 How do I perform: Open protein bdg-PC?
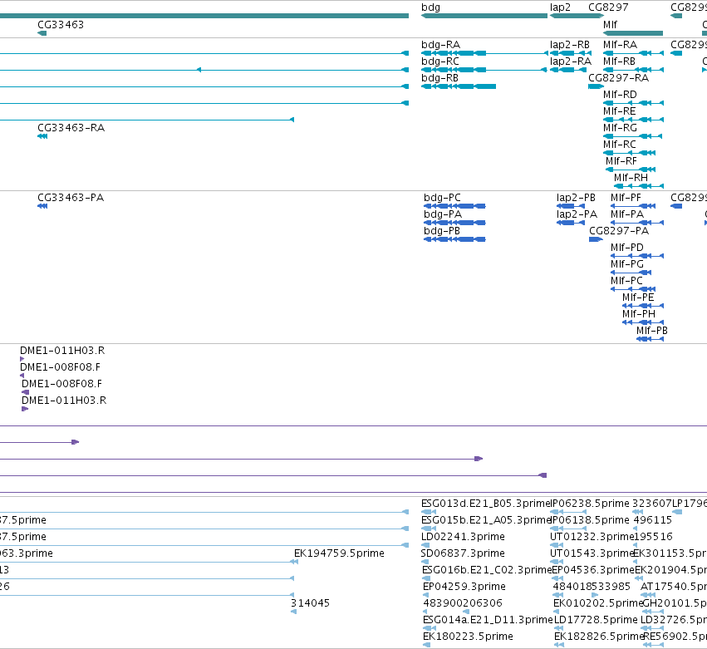(x=442, y=198)
